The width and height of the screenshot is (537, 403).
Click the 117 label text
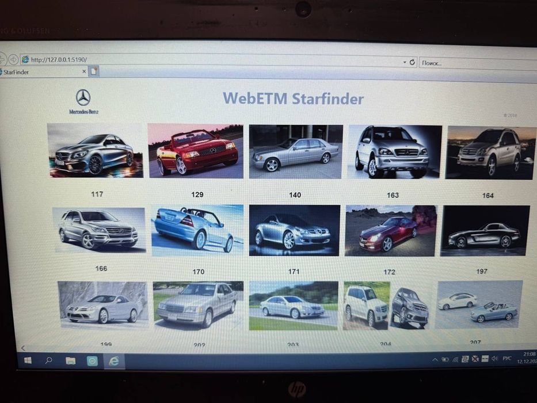pyautogui.click(x=97, y=195)
